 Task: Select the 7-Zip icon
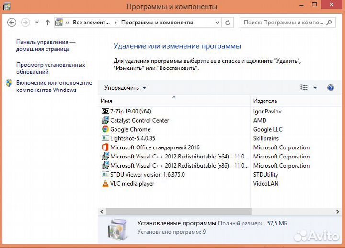pyautogui.click(x=105, y=111)
